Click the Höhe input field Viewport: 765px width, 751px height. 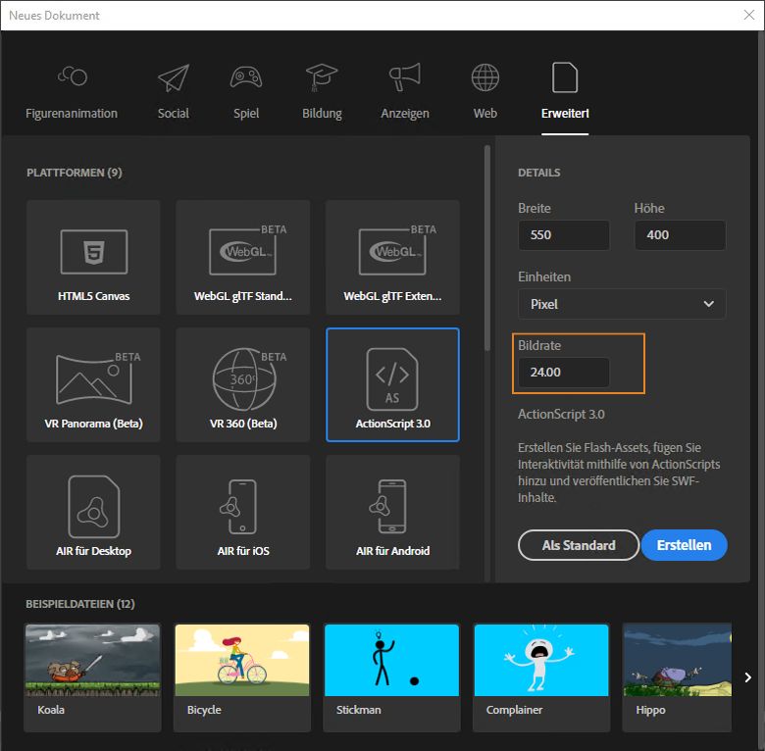(680, 235)
